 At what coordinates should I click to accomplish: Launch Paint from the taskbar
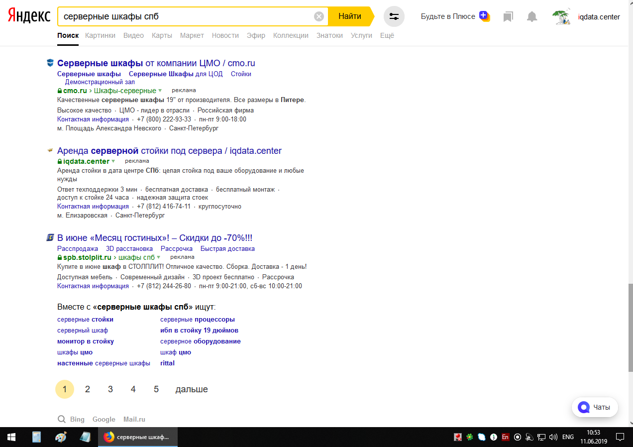pyautogui.click(x=61, y=437)
